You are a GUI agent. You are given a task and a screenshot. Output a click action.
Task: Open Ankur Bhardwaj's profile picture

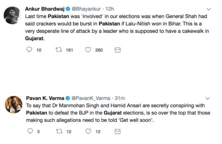11,15
